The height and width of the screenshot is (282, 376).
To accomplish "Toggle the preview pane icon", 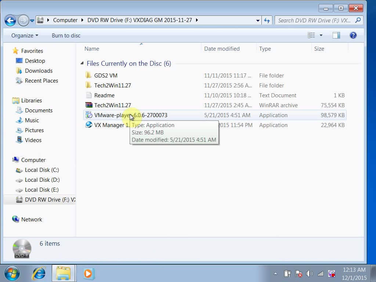I will click(x=336, y=35).
